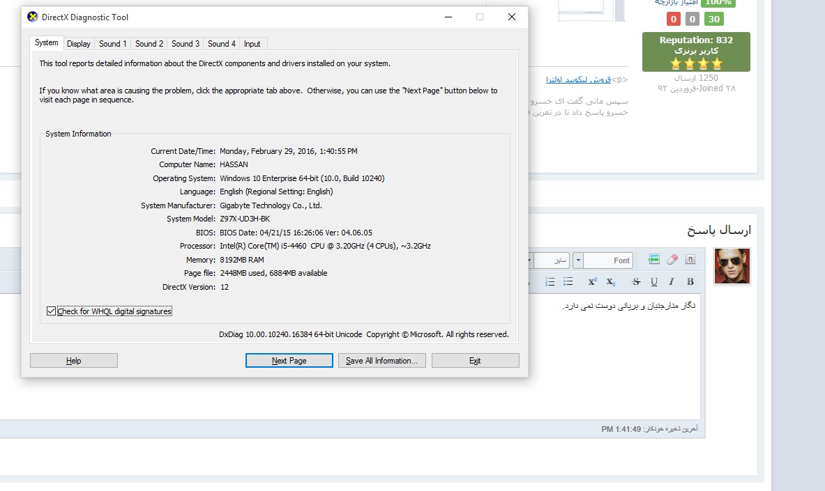Select the Input tab
Image resolution: width=825 pixels, height=491 pixels.
click(x=252, y=44)
